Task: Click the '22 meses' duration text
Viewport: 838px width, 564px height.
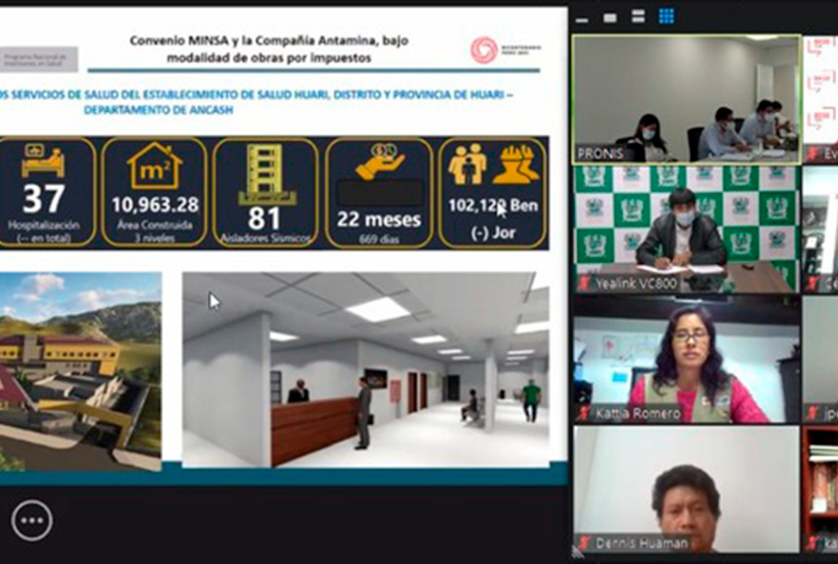Action: click(x=379, y=219)
